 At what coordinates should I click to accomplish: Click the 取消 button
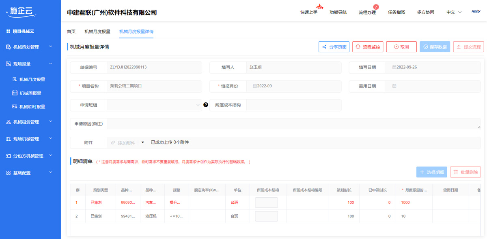point(401,47)
